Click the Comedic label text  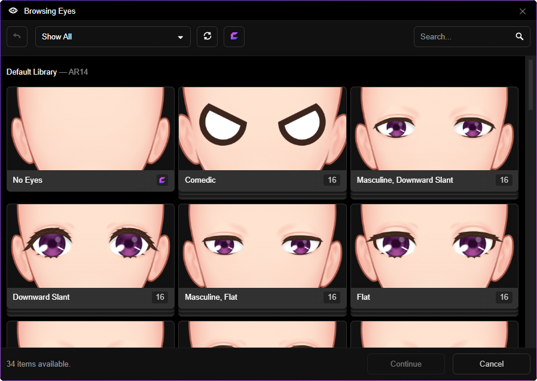tap(200, 180)
